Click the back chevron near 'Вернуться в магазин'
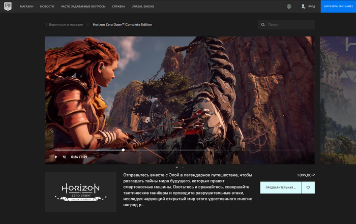This screenshot has height=224, width=356. [x=46, y=24]
